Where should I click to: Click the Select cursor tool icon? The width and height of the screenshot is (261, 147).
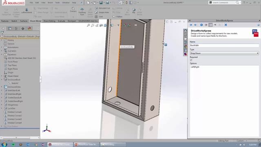click(x=120, y=2)
